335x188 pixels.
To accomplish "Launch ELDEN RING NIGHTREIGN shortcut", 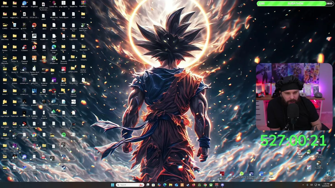I will [x=251, y=176].
